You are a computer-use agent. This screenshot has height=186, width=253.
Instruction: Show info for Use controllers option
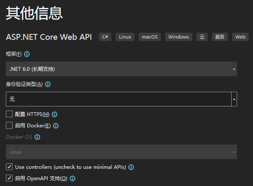coord(131,167)
